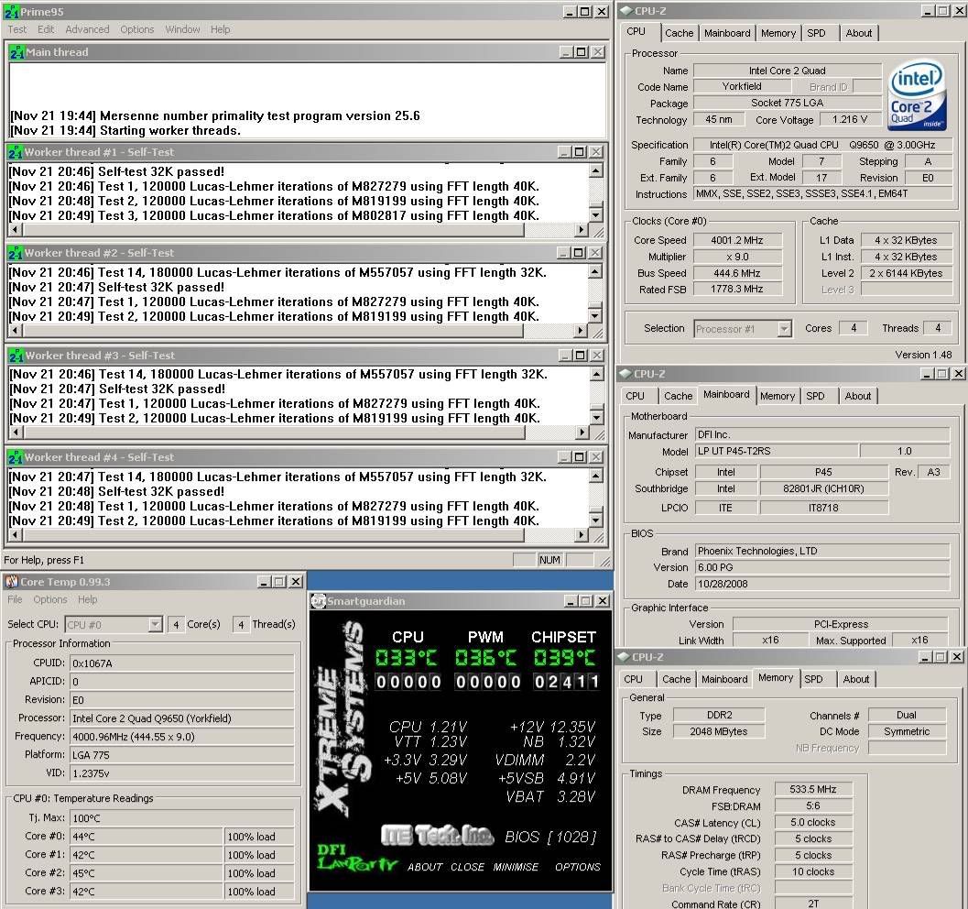This screenshot has height=909, width=968.
Task: Click right arrow of Worker thread #1 horizontal scrollbar
Action: pyautogui.click(x=581, y=230)
